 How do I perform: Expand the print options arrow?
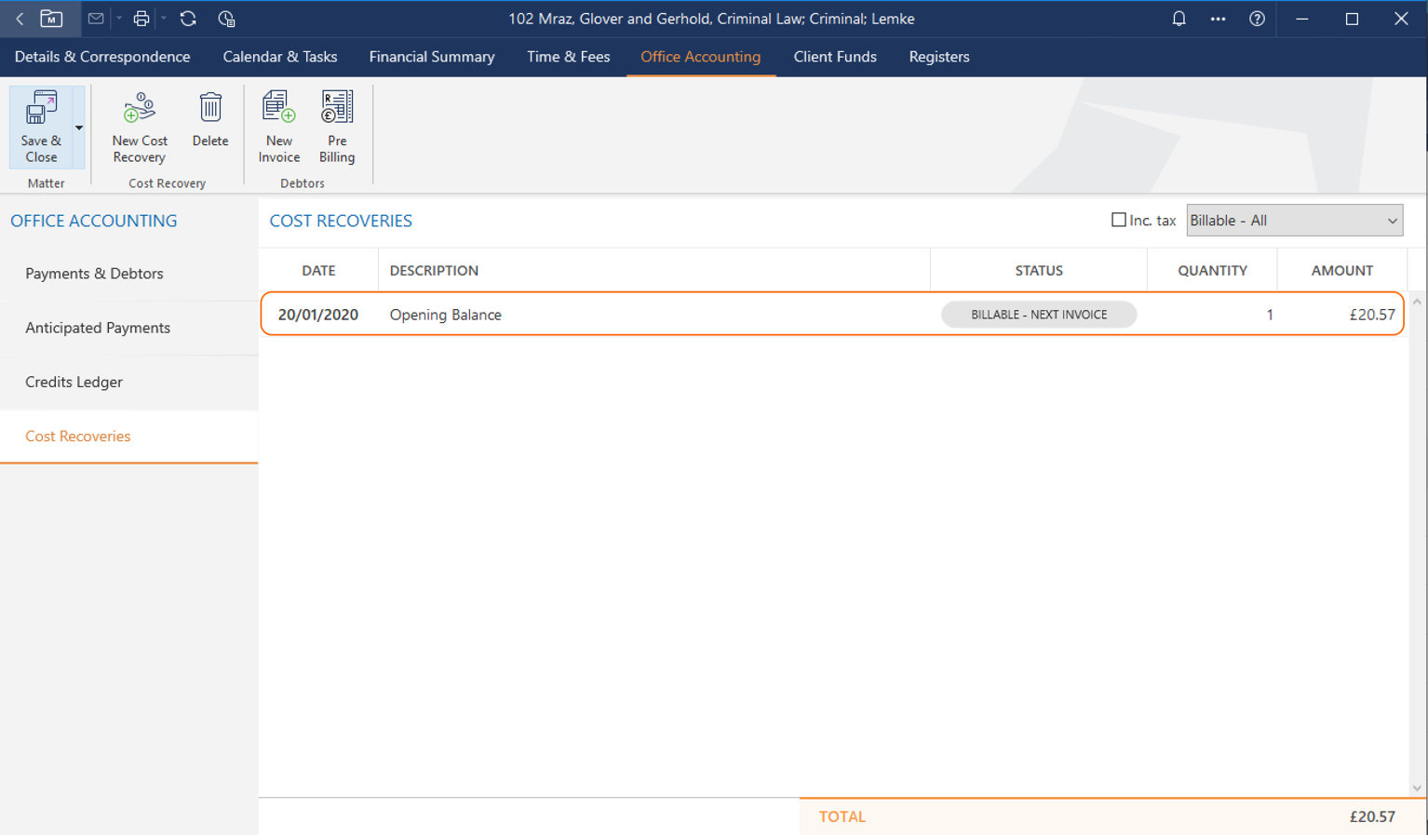[164, 19]
